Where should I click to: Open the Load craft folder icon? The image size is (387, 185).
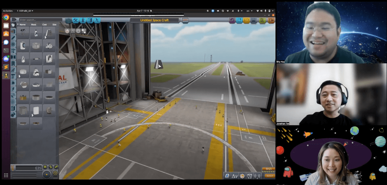(x=247, y=20)
